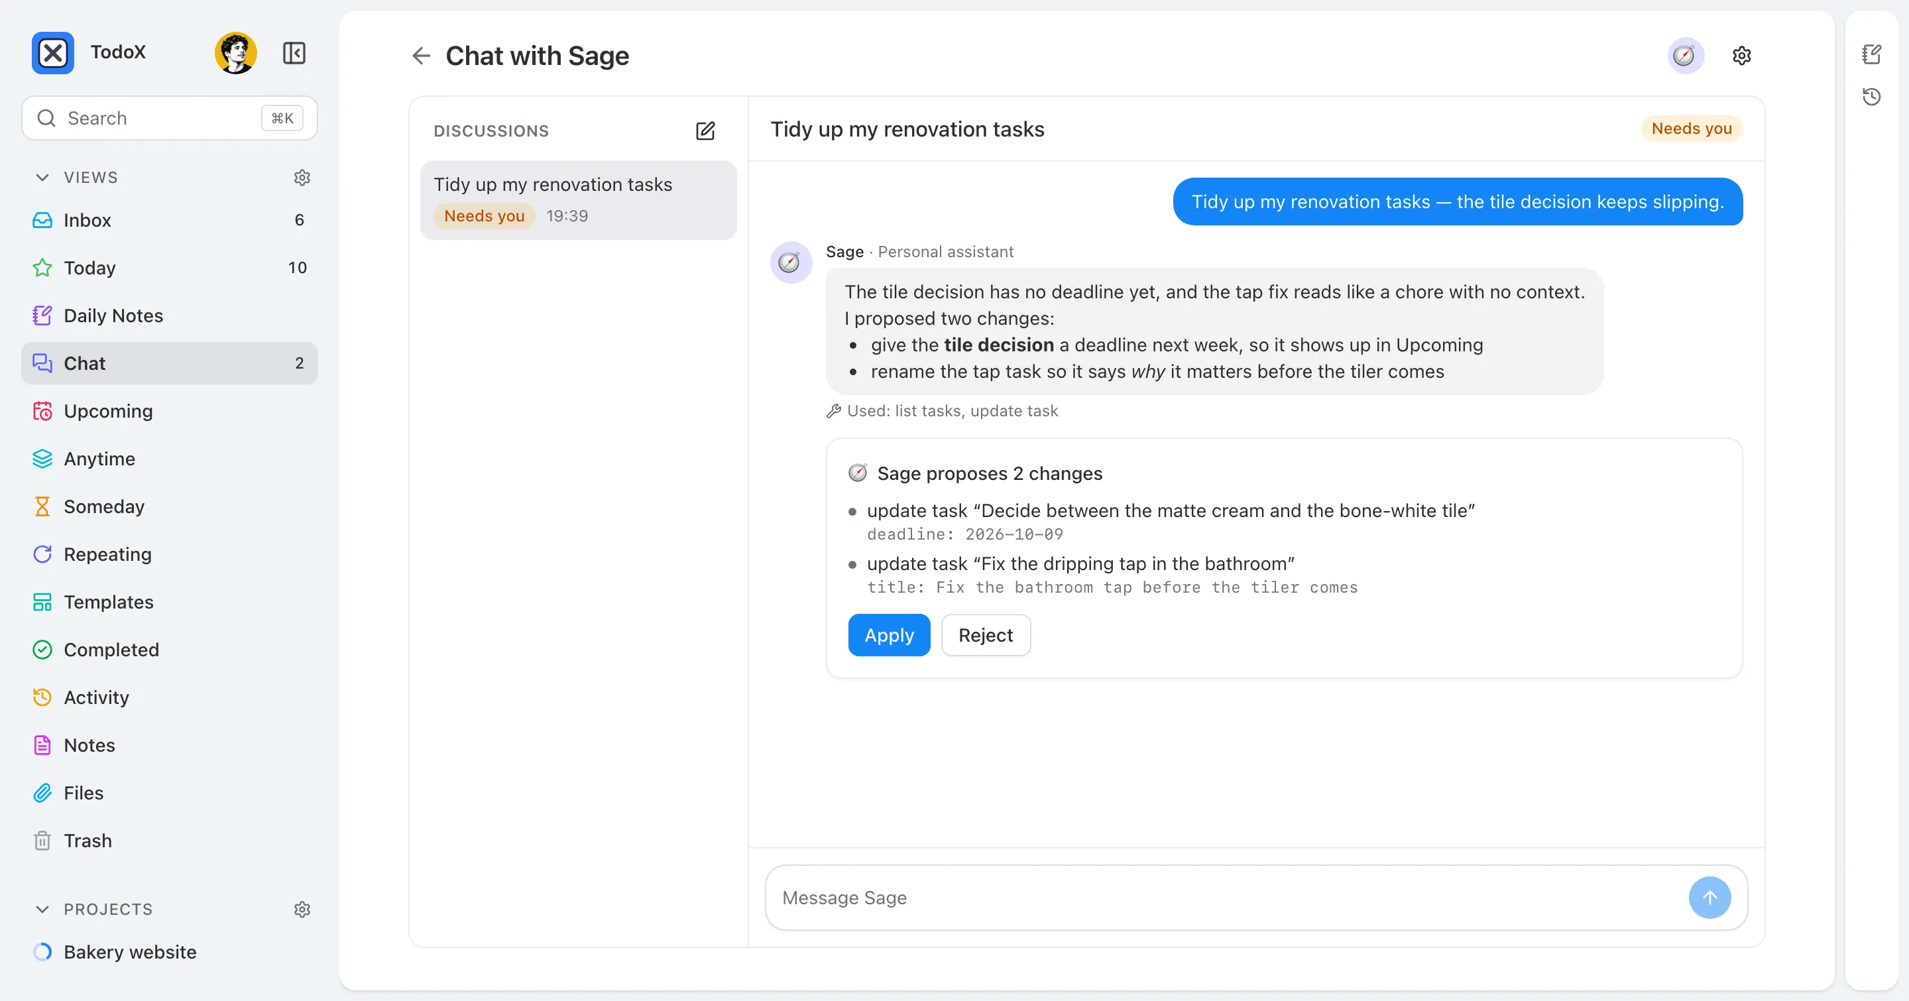Viewport: 1909px width, 1001px height.
Task: Open the Inbox view
Action: pyautogui.click(x=170, y=220)
